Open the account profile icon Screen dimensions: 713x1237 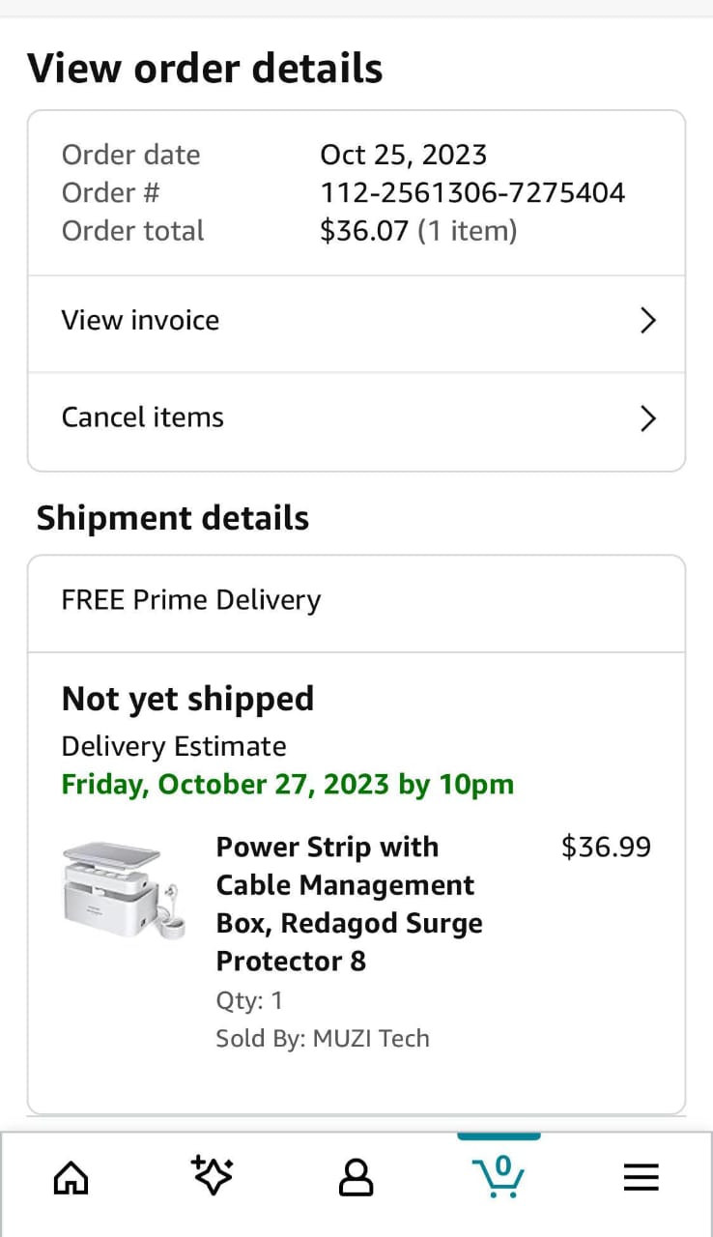356,1178
